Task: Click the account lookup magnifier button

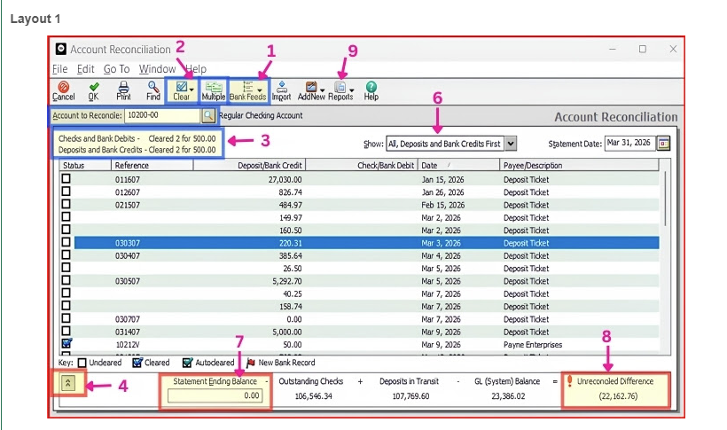Action: click(x=208, y=115)
